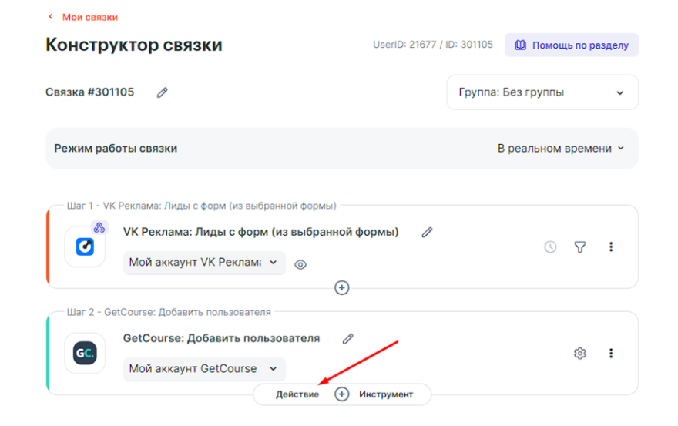The width and height of the screenshot is (678, 426).
Task: Edit the VK Реклама step title
Action: pos(427,232)
